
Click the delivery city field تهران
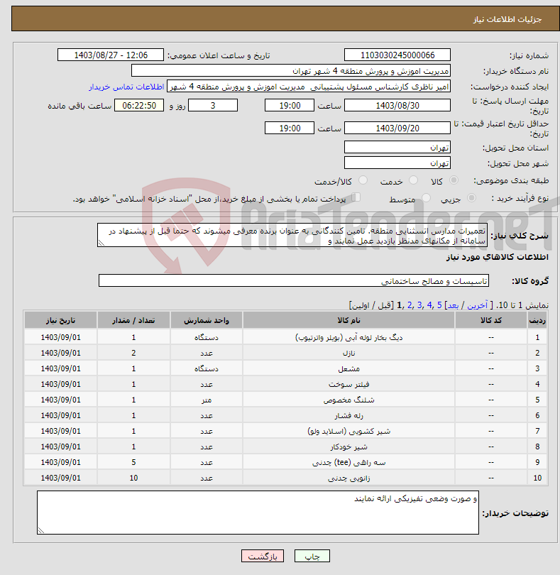click(397, 163)
